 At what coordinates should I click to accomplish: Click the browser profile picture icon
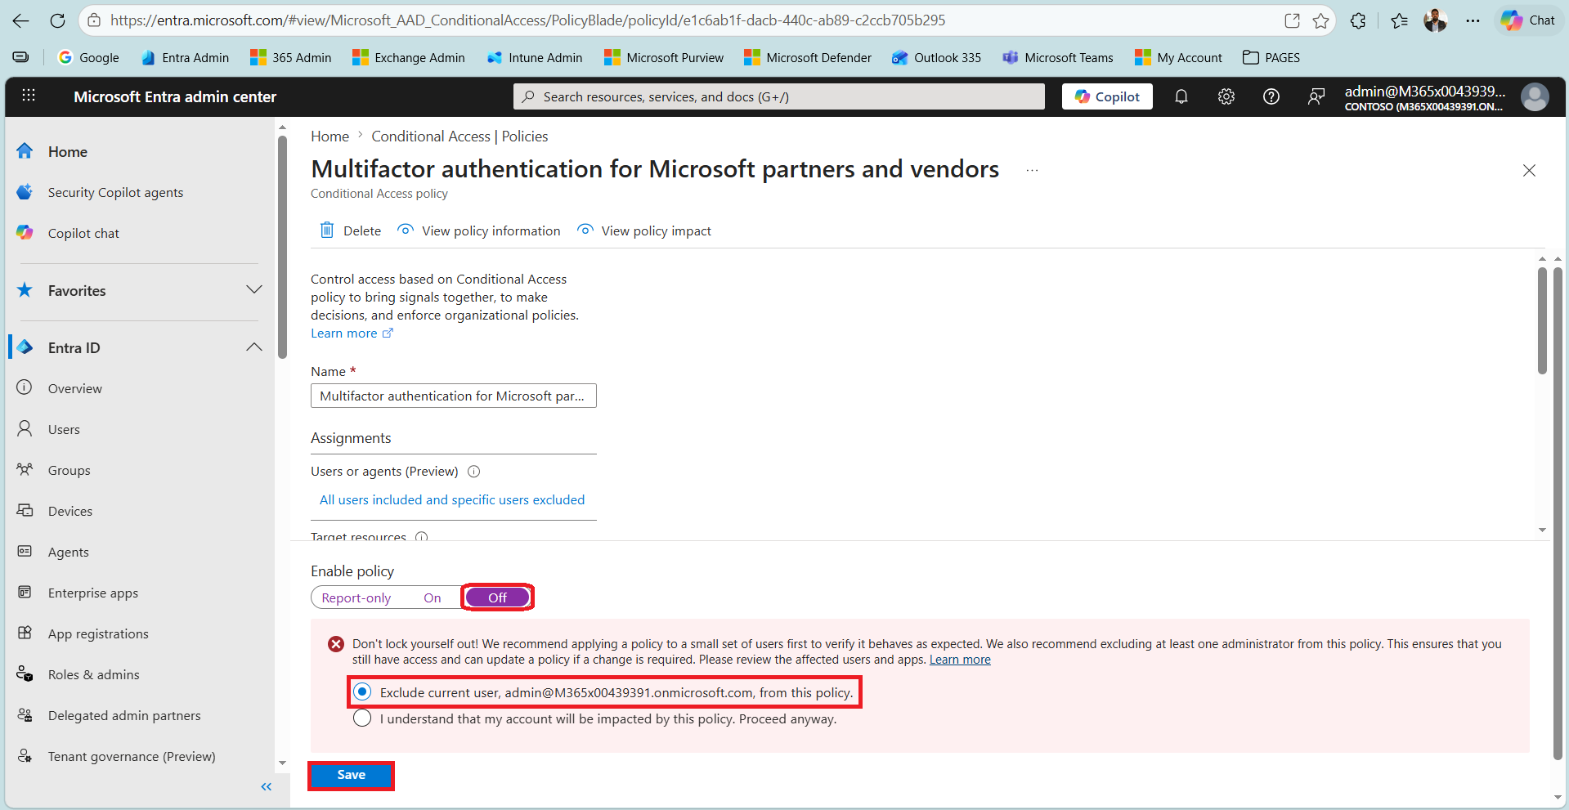pos(1435,20)
